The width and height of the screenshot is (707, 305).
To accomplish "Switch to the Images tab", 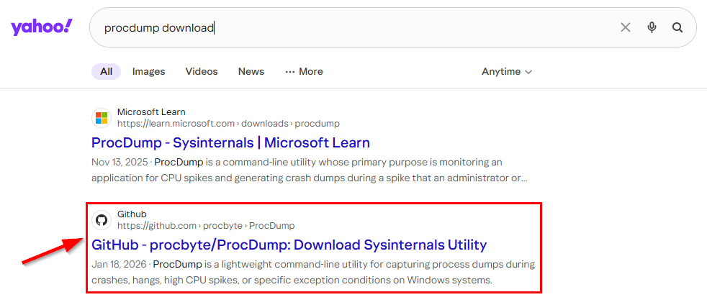I will pos(148,71).
